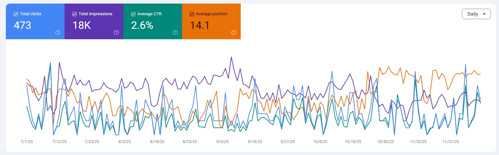Click the 8/25/25 date axis label
Viewport: 499px width, 155px height.
190,142
